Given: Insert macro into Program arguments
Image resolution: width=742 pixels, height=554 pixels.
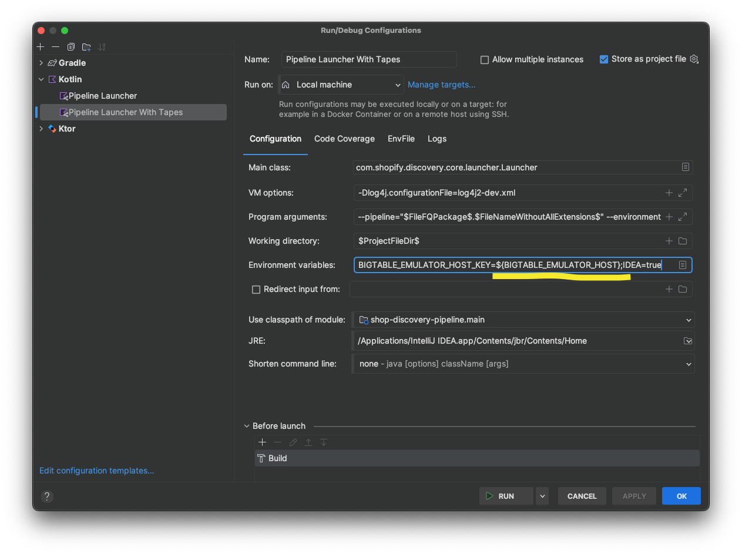Looking at the screenshot, I should pos(669,217).
